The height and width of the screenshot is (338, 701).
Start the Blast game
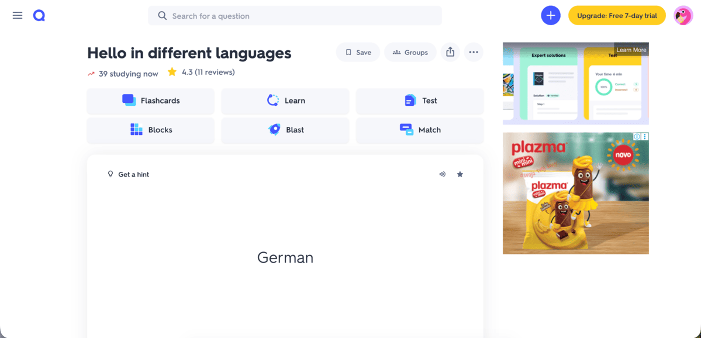285,130
